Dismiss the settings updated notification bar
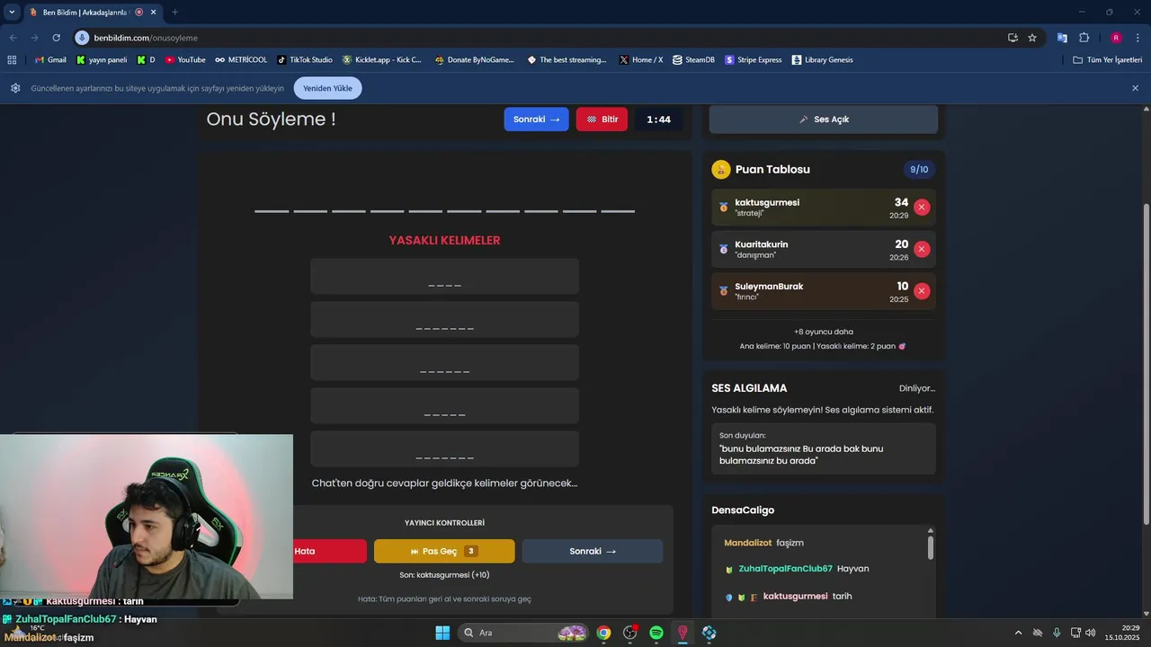Image resolution: width=1151 pixels, height=647 pixels. tap(1135, 88)
